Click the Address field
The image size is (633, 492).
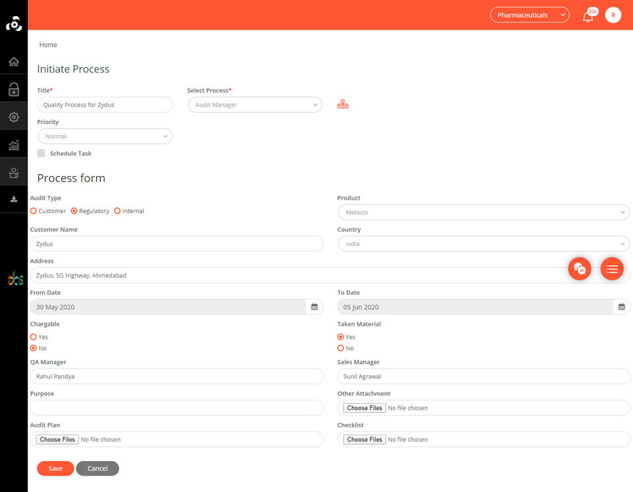click(330, 275)
